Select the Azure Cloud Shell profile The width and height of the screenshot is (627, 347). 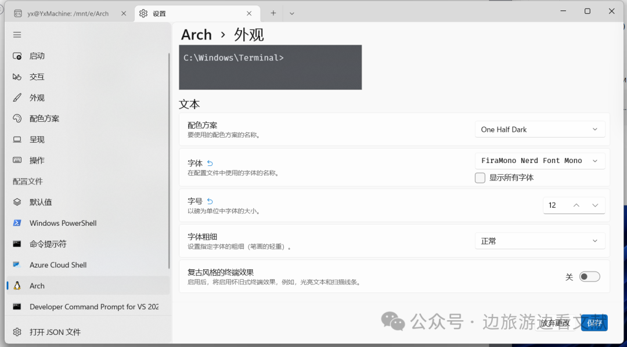[x=88, y=265]
